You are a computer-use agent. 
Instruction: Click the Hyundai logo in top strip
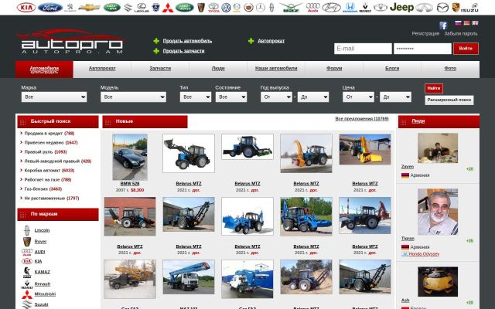(x=331, y=7)
